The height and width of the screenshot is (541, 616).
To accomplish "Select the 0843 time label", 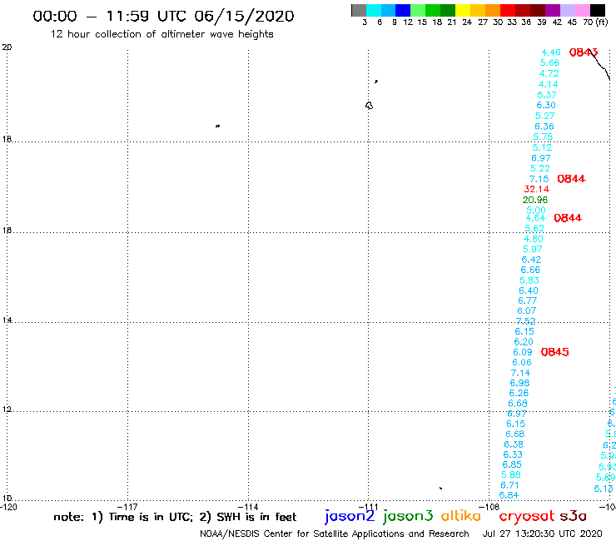I will (584, 52).
